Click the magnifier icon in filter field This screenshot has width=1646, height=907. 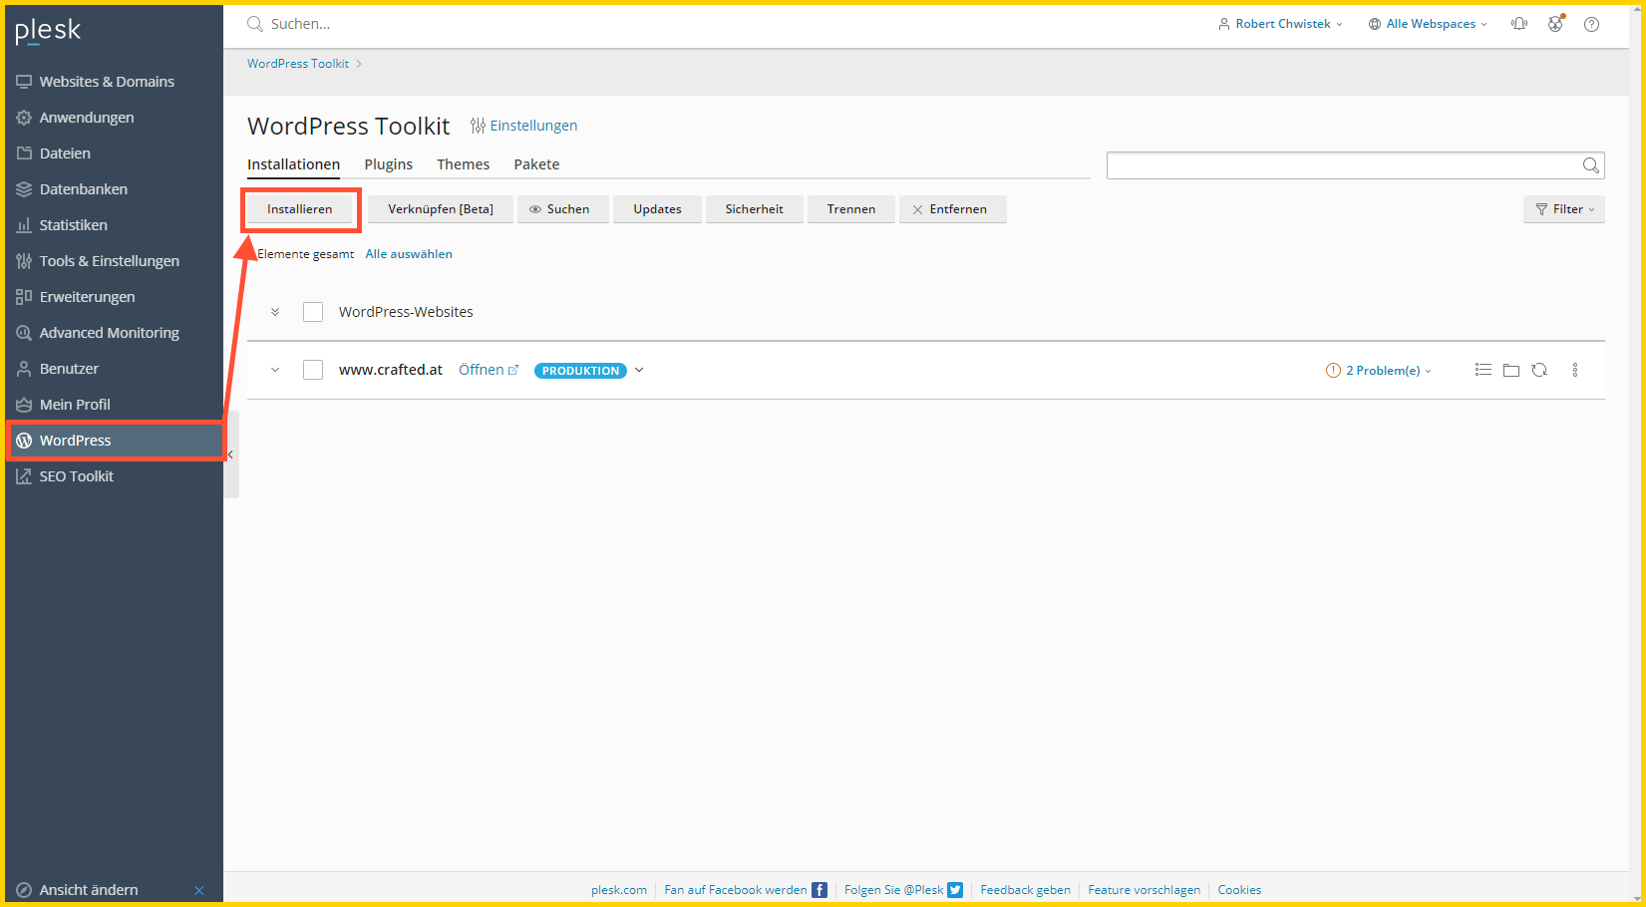click(1591, 165)
